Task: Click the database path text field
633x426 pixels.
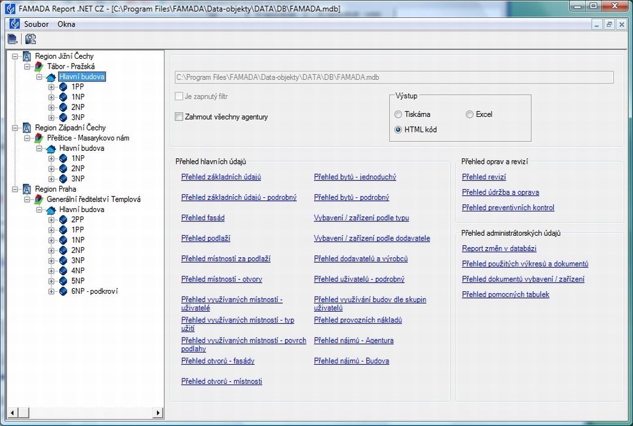Action: pos(394,77)
